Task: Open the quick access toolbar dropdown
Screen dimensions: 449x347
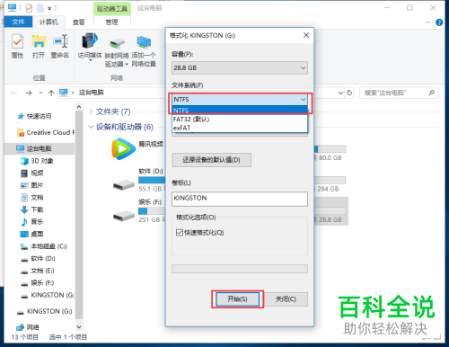Action: [49, 8]
